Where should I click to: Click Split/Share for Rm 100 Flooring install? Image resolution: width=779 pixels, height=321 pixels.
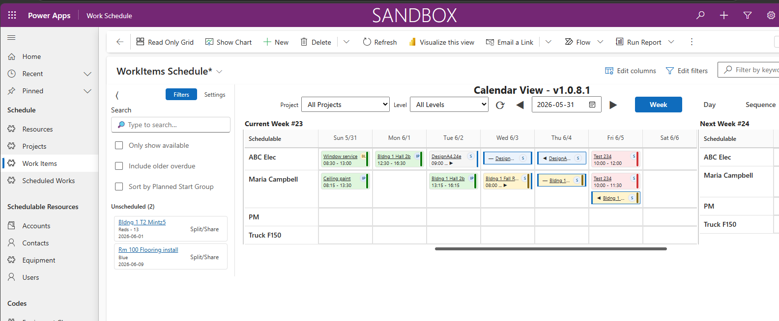point(204,257)
